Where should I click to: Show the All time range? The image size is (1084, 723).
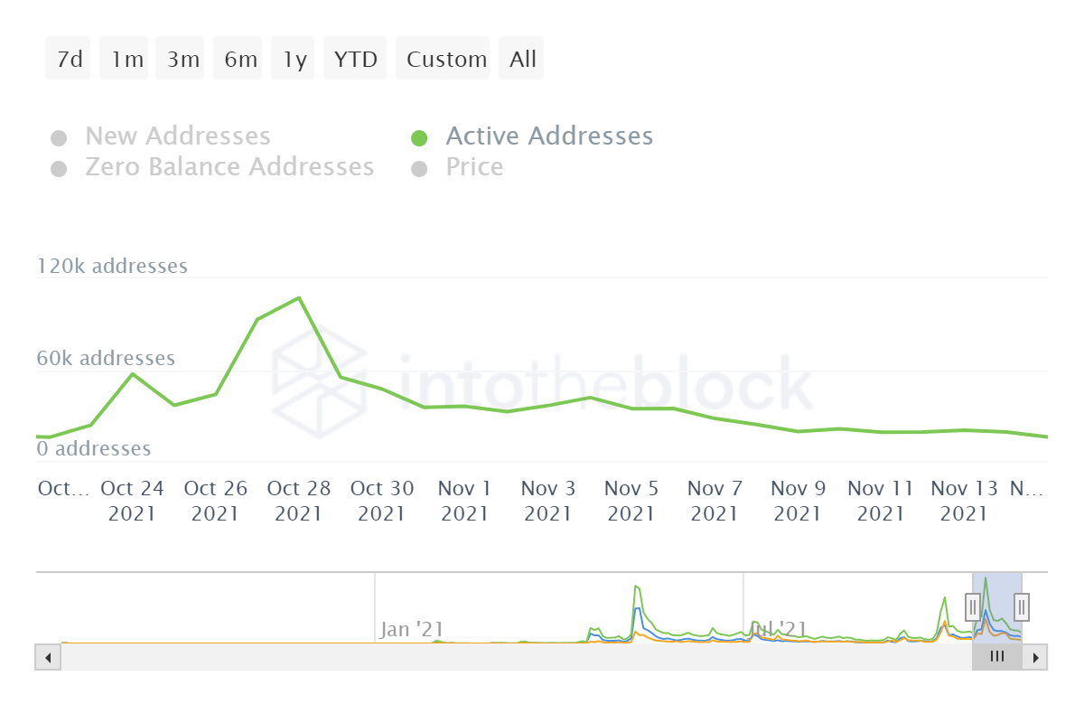(x=522, y=60)
